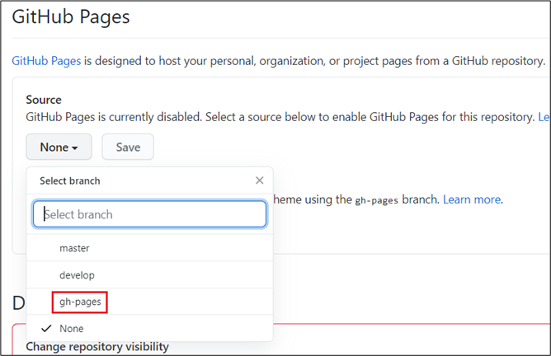
Task: Open the GitHub Pages link in description
Action: pyautogui.click(x=46, y=61)
